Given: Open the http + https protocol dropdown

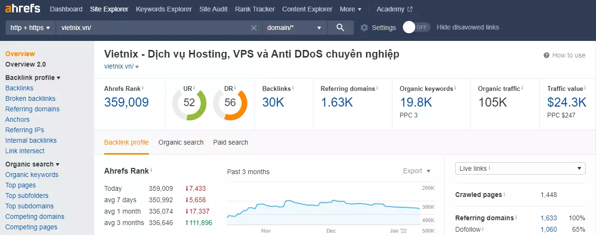Looking at the screenshot, I should coord(30,28).
